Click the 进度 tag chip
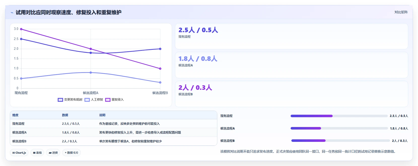 [53, 153]
